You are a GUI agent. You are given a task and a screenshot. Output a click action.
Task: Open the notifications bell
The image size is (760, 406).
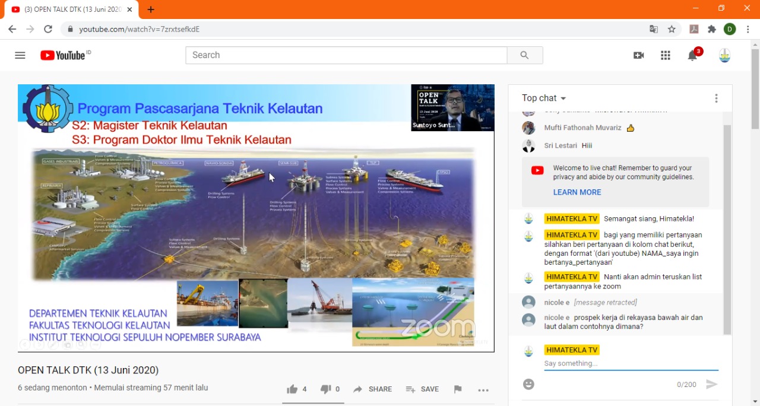point(693,55)
